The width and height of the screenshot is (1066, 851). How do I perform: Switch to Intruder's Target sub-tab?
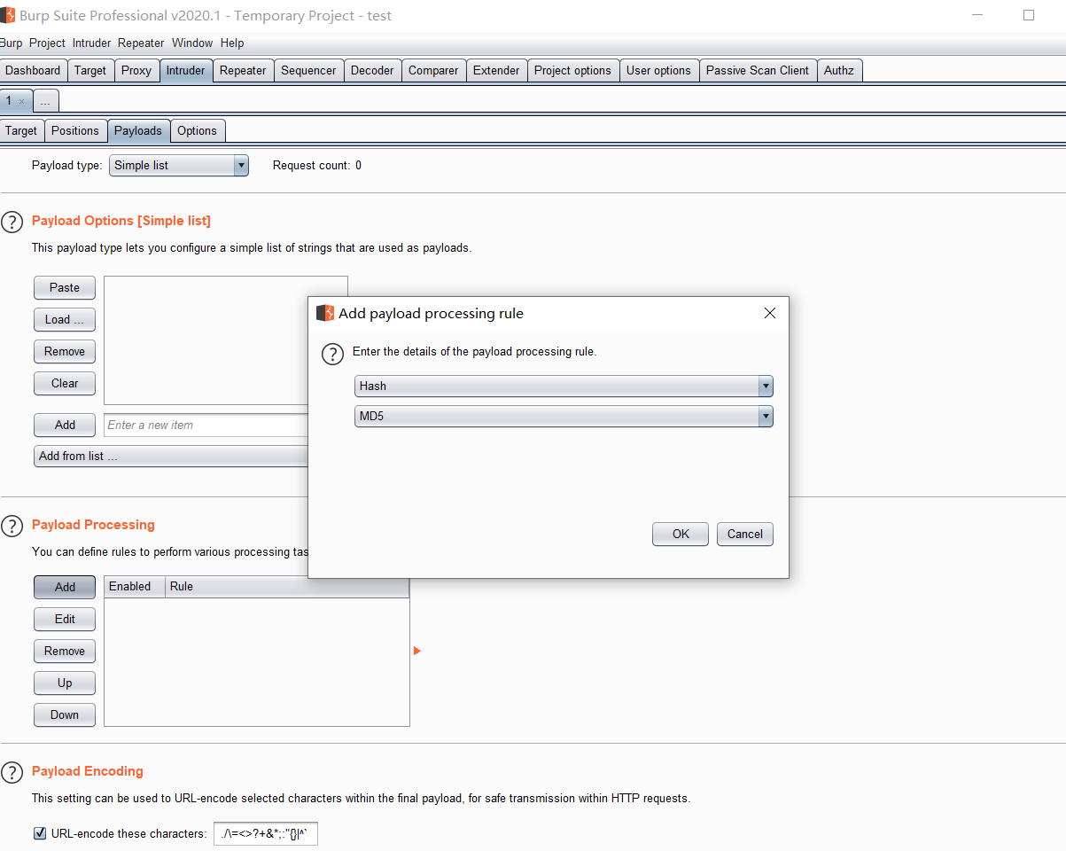tap(21, 131)
